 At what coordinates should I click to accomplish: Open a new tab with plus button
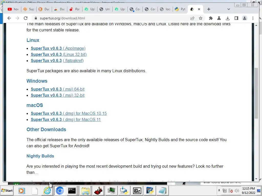pos(209,9)
